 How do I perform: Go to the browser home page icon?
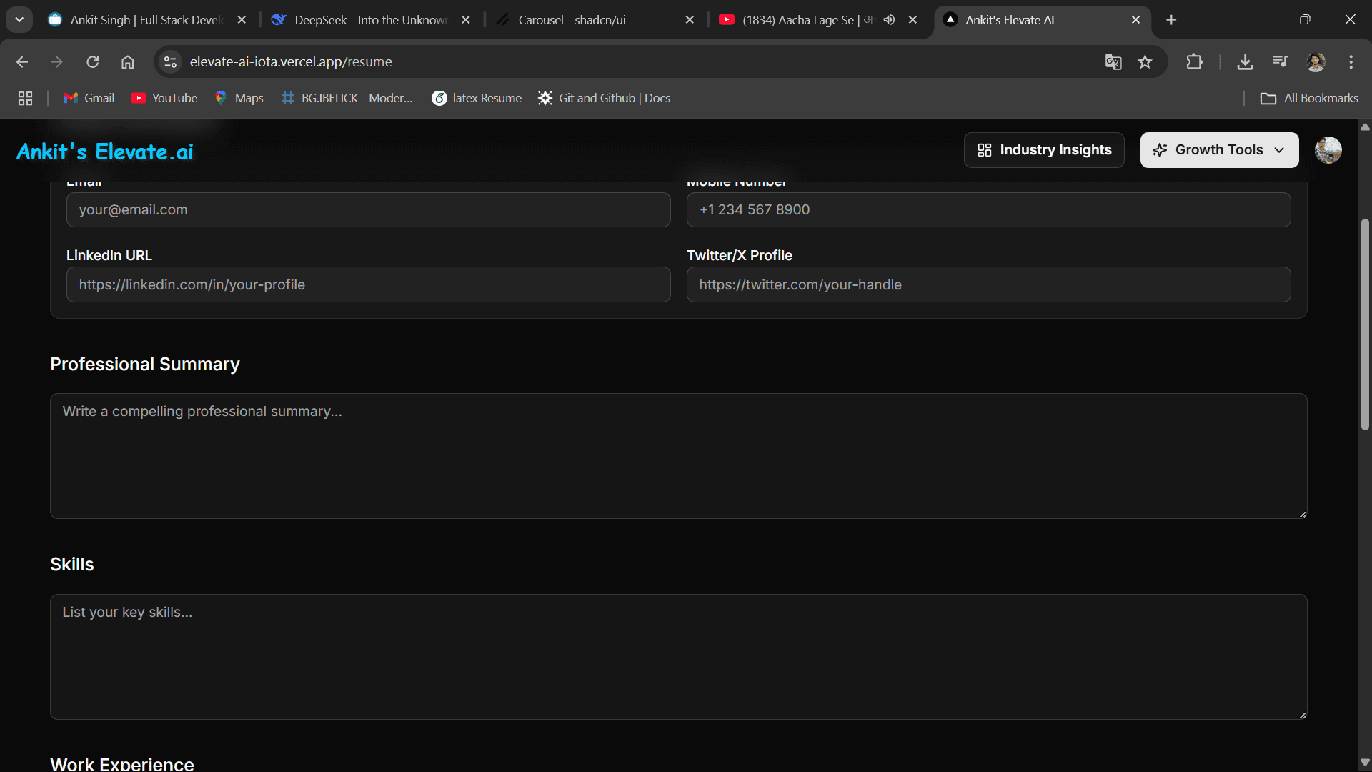click(x=127, y=62)
